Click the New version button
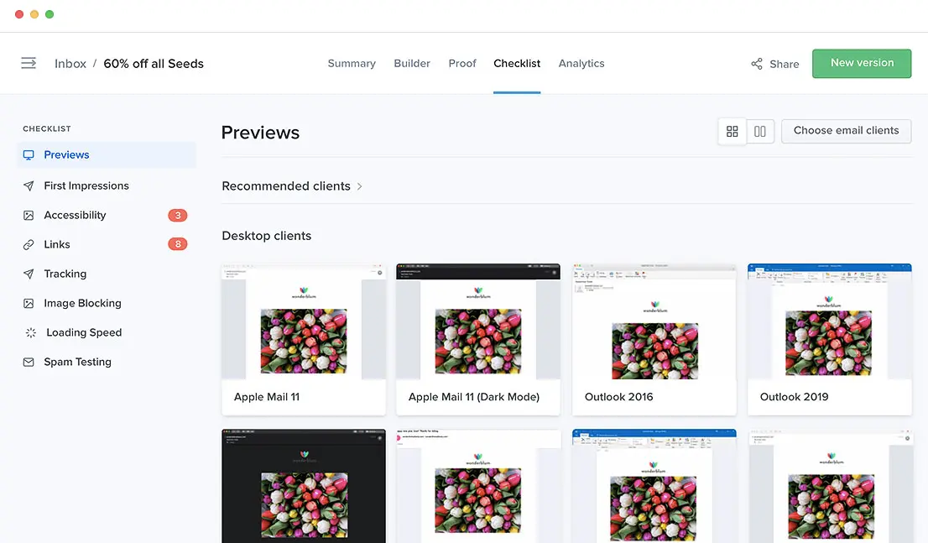The height and width of the screenshot is (543, 928). pos(862,63)
